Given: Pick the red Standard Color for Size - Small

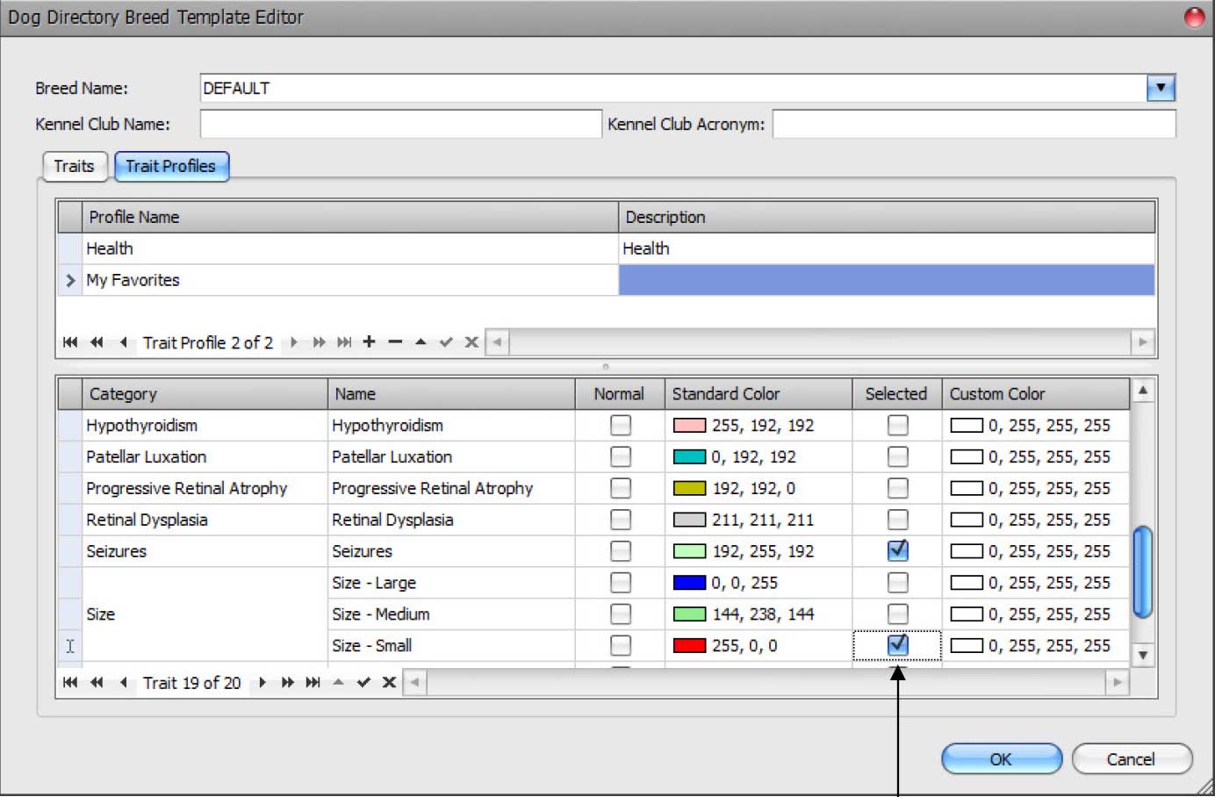Looking at the screenshot, I should (691, 645).
